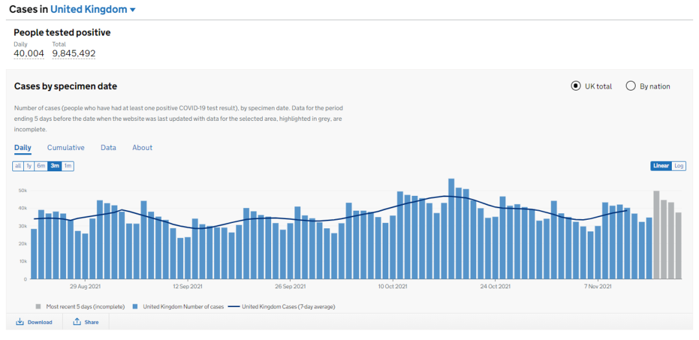Click the daily value 40,004
Screen dimensions: 699x340
(x=29, y=54)
